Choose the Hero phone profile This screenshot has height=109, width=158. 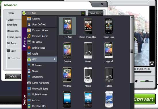[x=88, y=52]
